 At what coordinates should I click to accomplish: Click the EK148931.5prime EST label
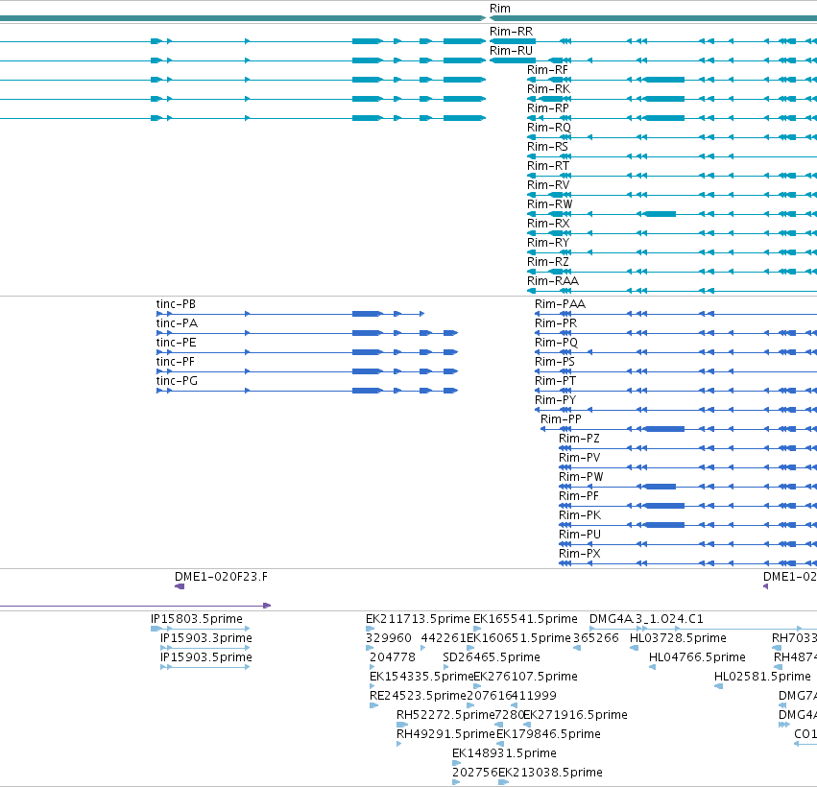coord(504,754)
